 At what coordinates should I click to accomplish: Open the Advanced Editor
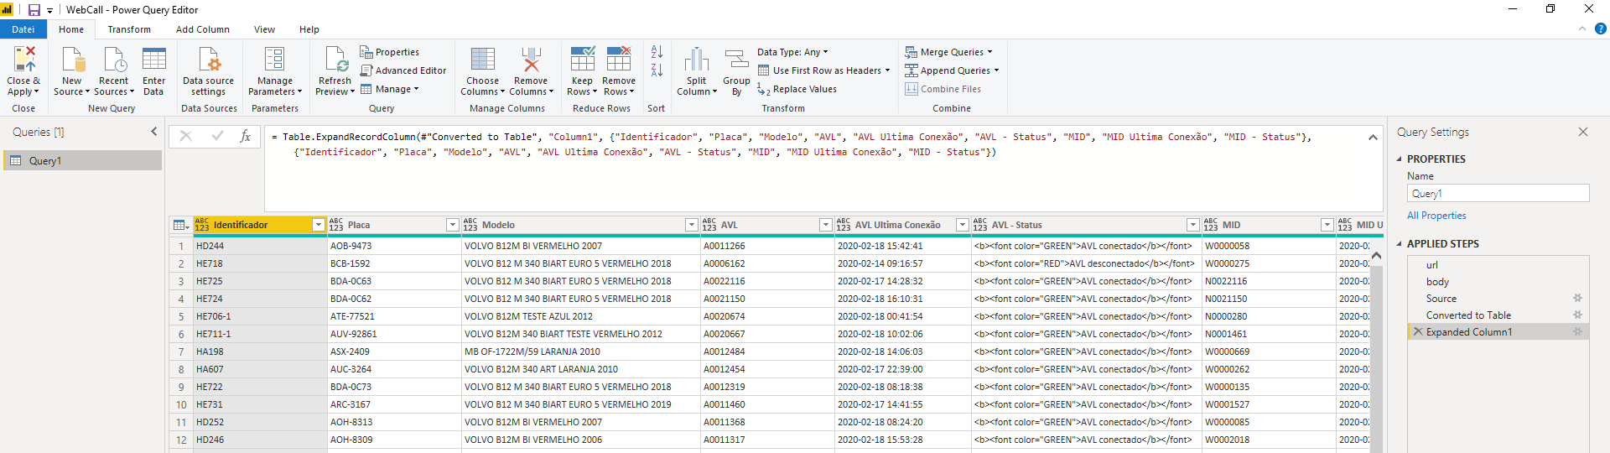click(x=403, y=70)
